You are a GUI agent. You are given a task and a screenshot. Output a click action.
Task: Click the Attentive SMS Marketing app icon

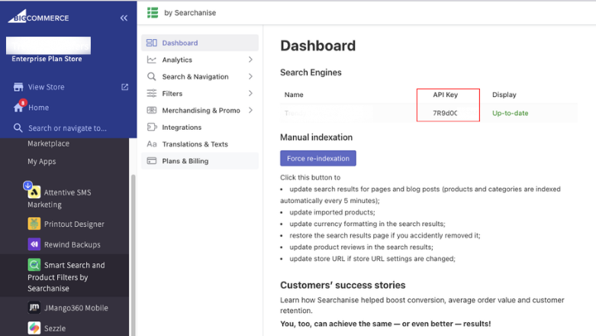pyautogui.click(x=34, y=192)
